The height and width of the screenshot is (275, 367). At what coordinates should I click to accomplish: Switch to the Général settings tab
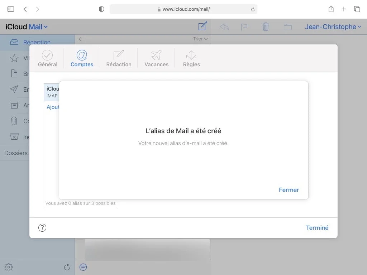pos(48,58)
